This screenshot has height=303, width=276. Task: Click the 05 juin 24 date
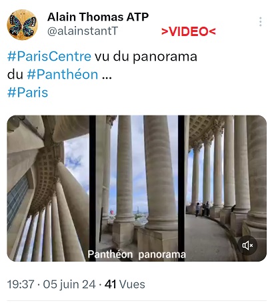click(69, 284)
